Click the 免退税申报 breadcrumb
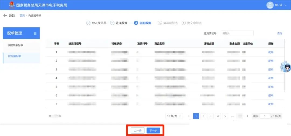The height and width of the screenshot is (136, 291). [x=34, y=16]
